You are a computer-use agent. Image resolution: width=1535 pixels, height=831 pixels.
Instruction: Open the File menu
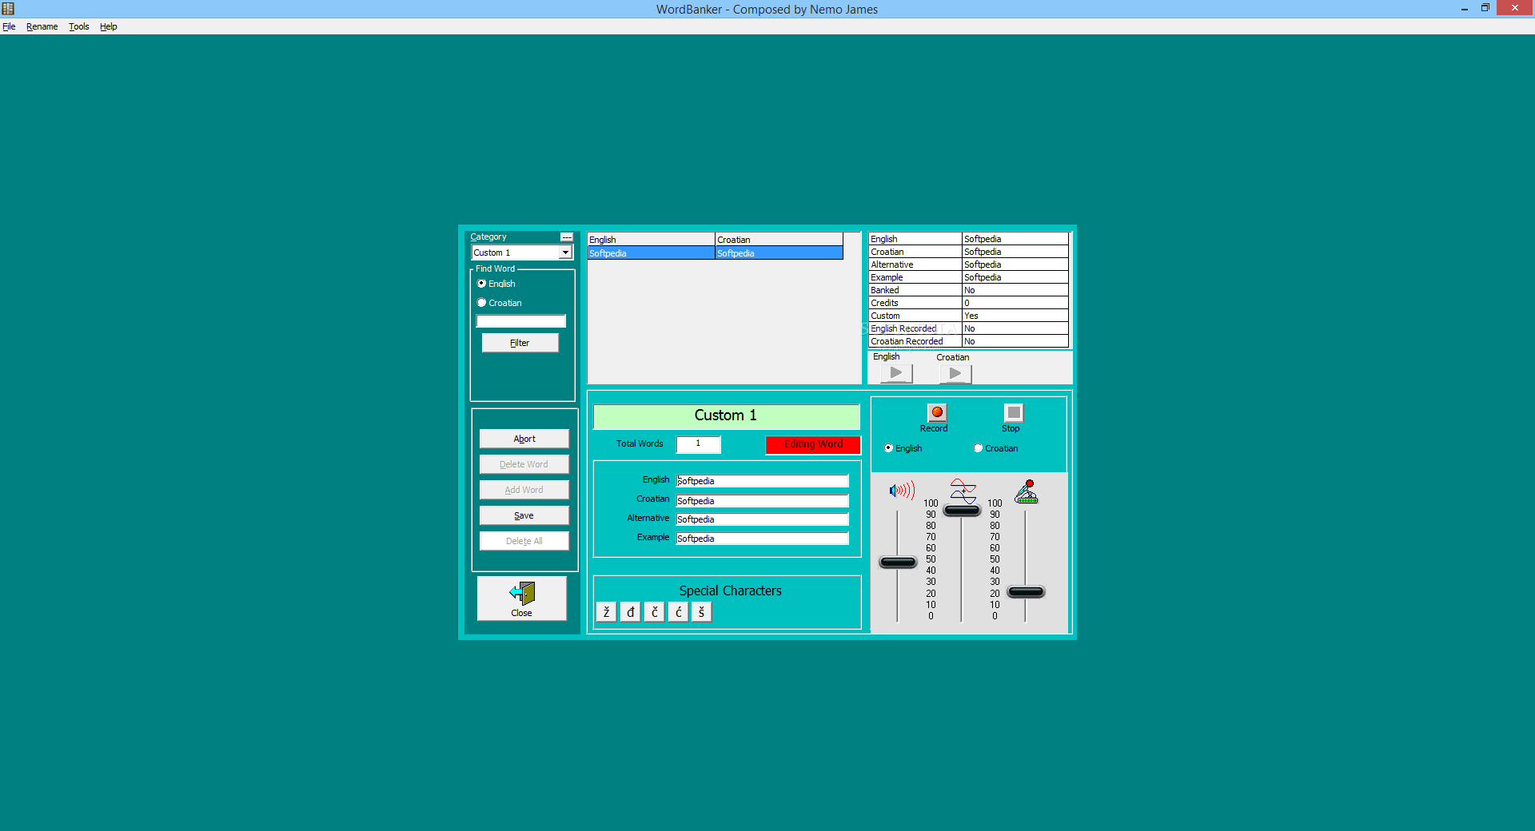point(9,26)
